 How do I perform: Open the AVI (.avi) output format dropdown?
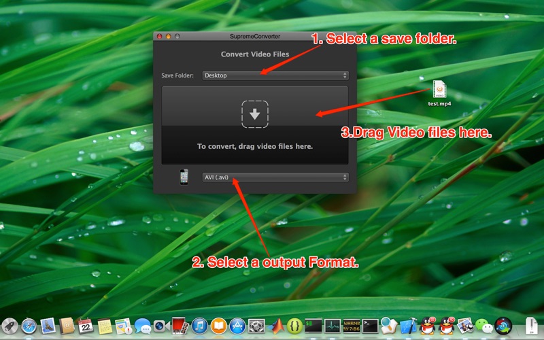[x=275, y=177]
